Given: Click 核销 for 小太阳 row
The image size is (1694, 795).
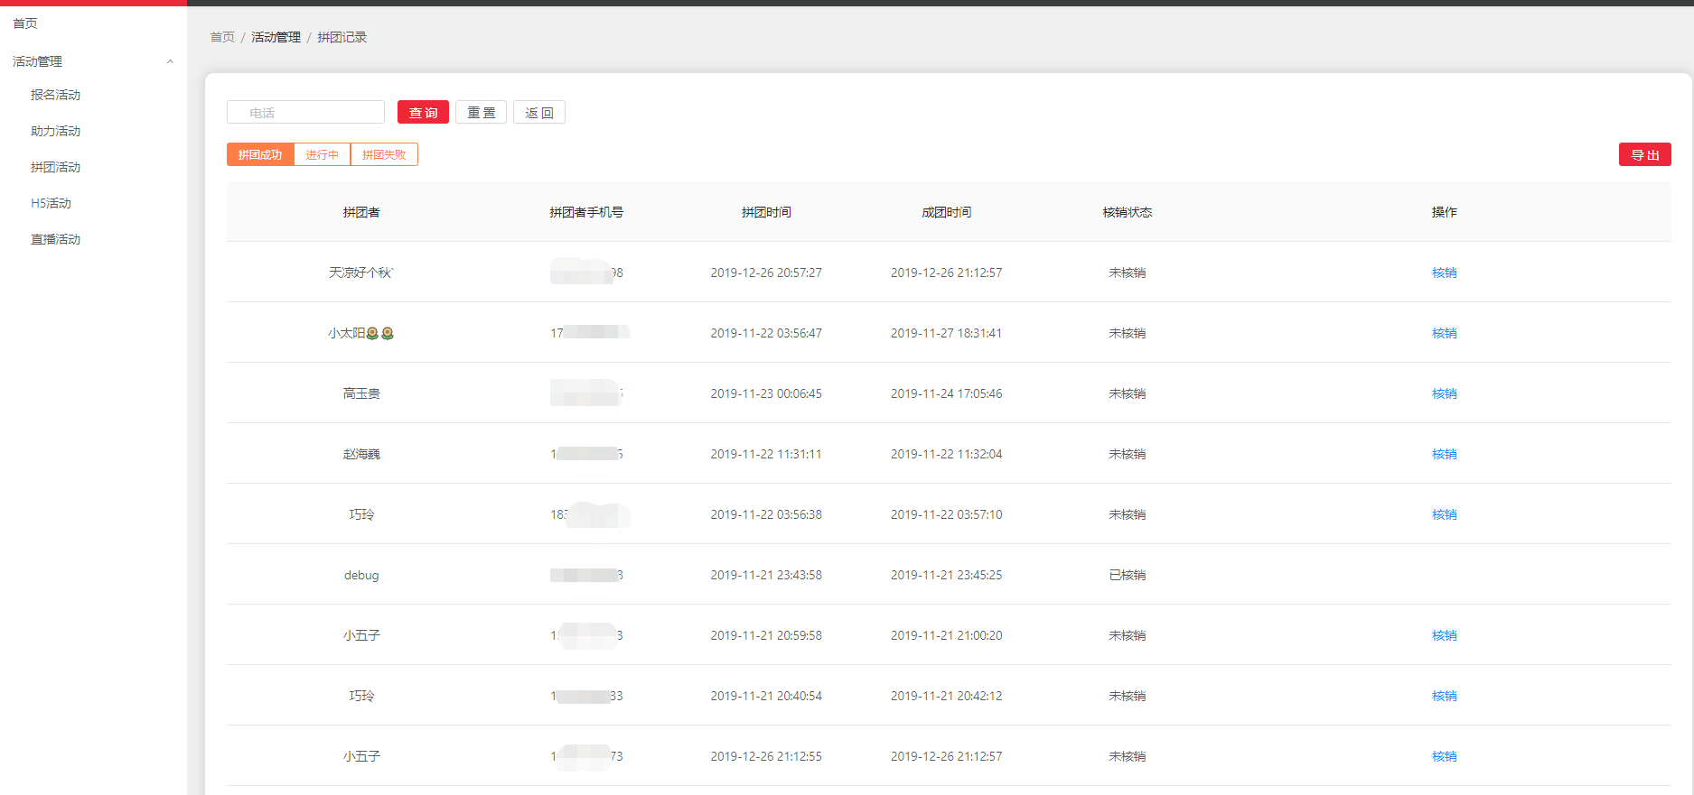Looking at the screenshot, I should pos(1444,333).
